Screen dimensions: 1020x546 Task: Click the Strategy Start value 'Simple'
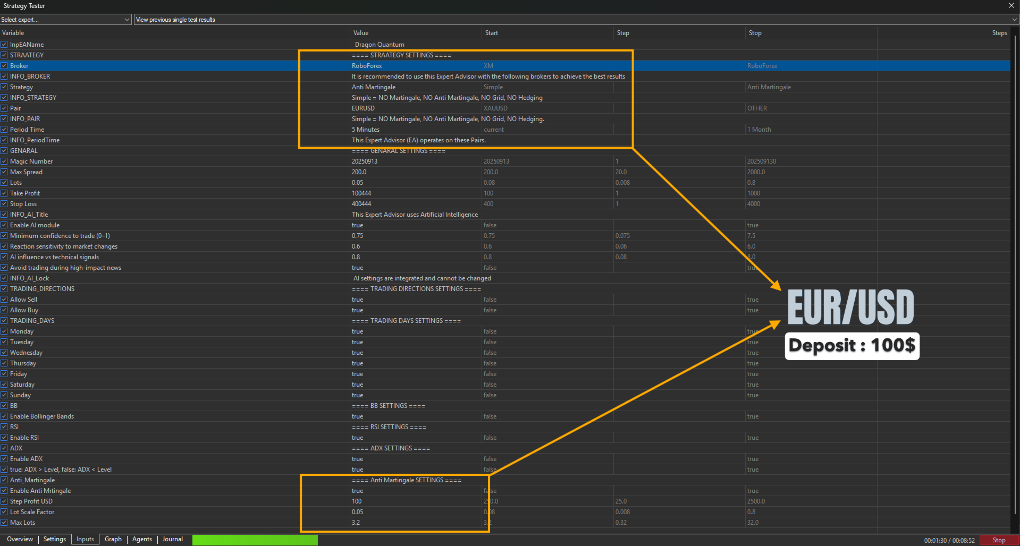pyautogui.click(x=493, y=87)
